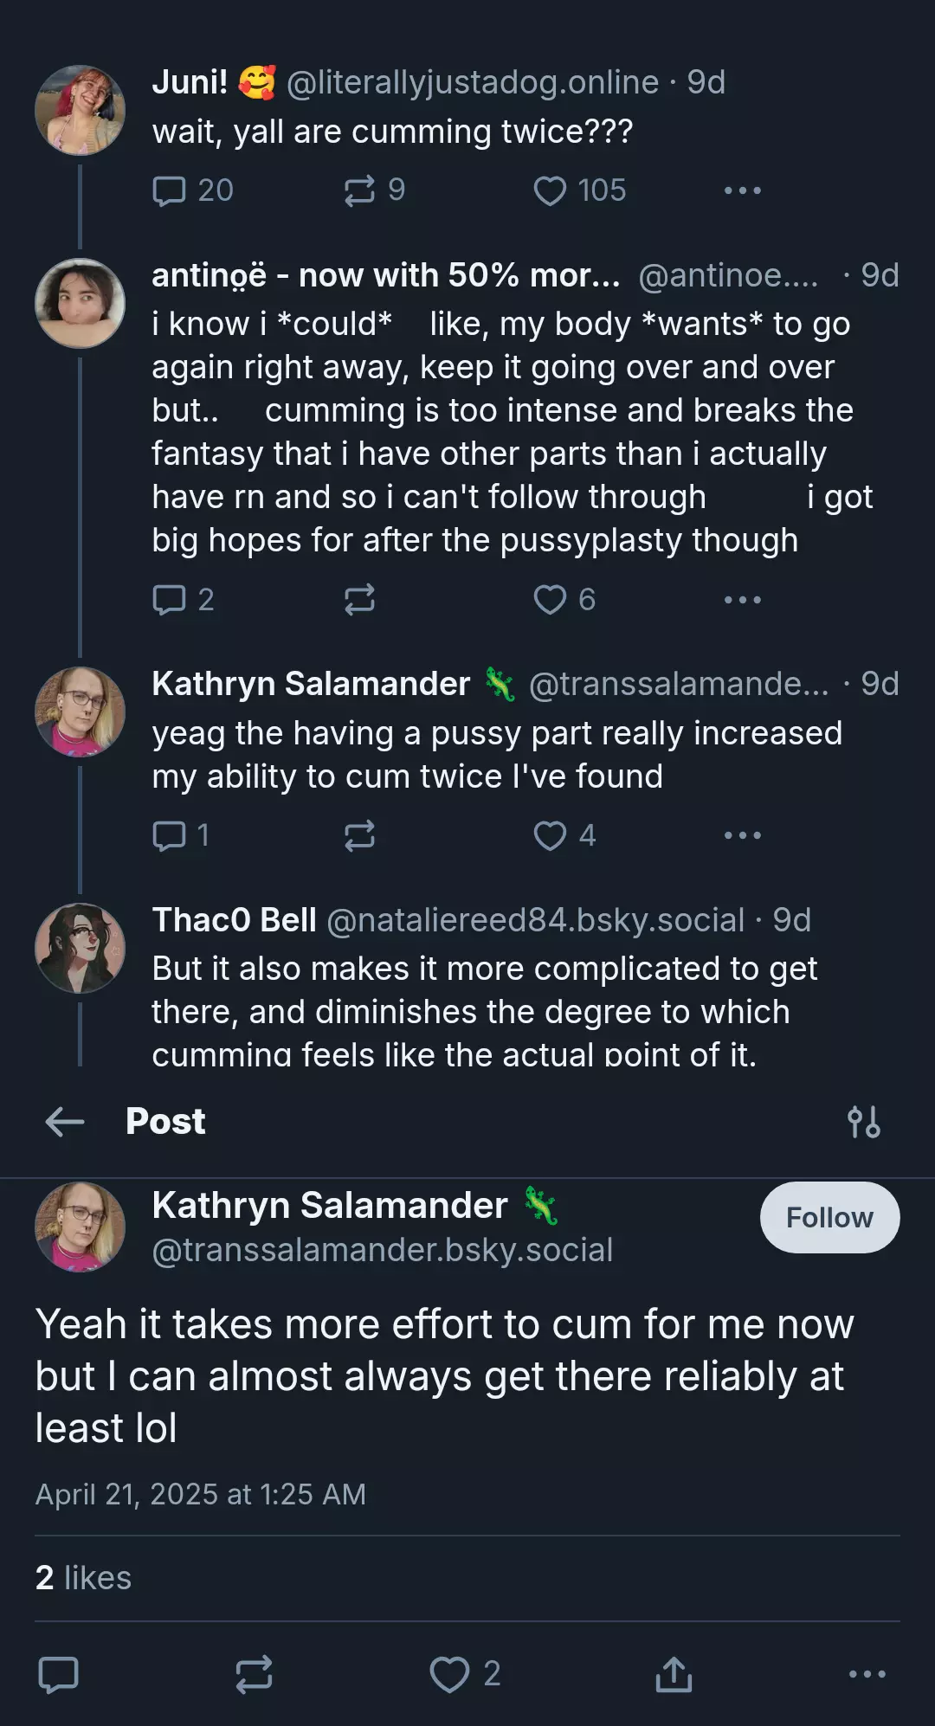Like Juni's post with 105 likes
The height and width of the screenshot is (1726, 935).
coord(579,190)
